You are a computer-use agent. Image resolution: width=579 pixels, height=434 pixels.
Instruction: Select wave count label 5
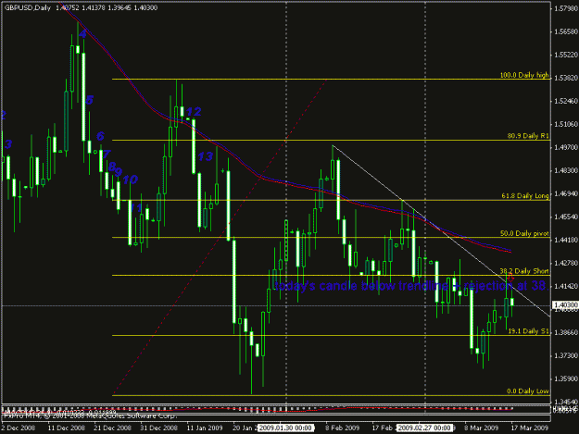coord(89,100)
